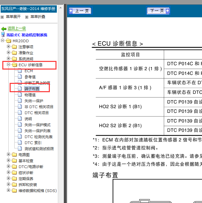This screenshot has width=202, height=203.
Task: Click the document icon of 失效—保护
Action: point(20,101)
